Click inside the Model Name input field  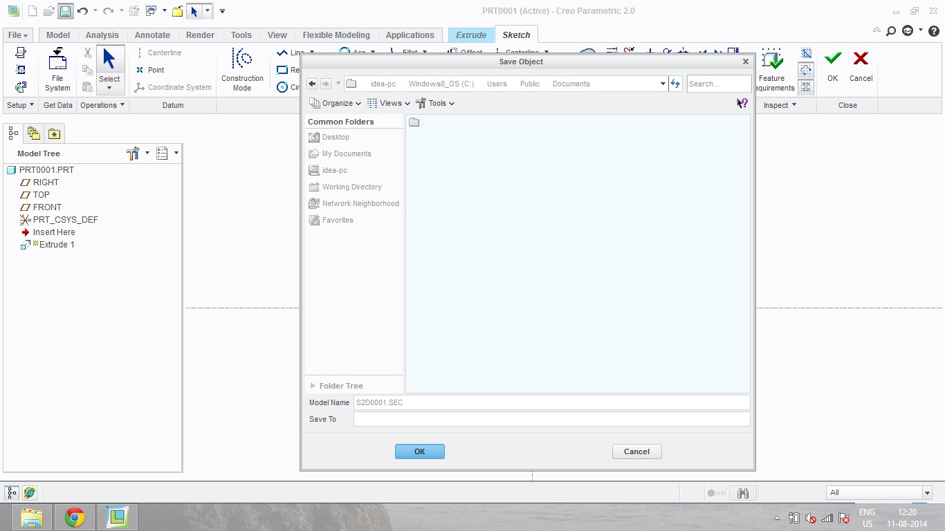tap(551, 402)
